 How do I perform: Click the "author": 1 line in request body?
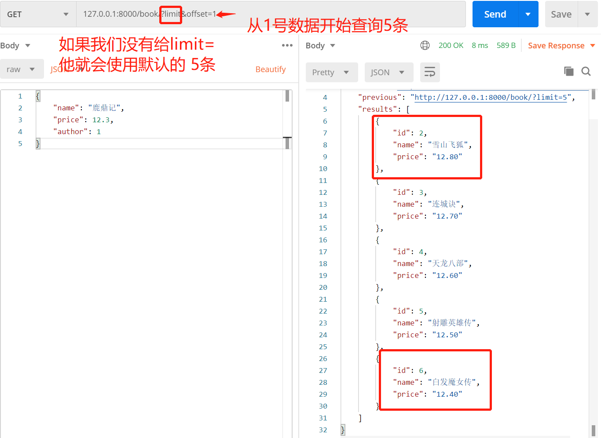coord(77,131)
